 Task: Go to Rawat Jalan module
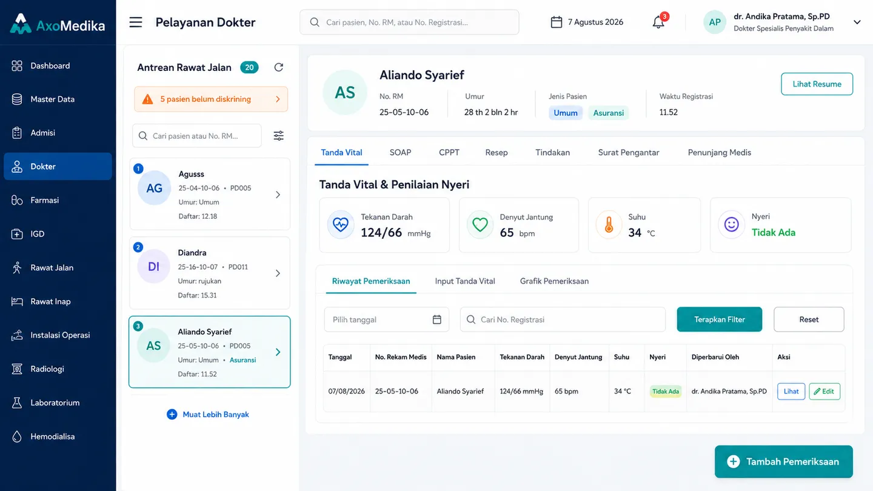click(58, 267)
